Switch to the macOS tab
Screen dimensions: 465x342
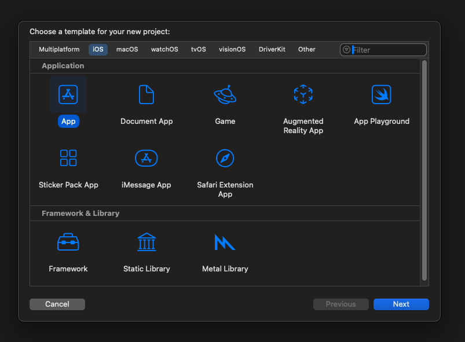[127, 50]
